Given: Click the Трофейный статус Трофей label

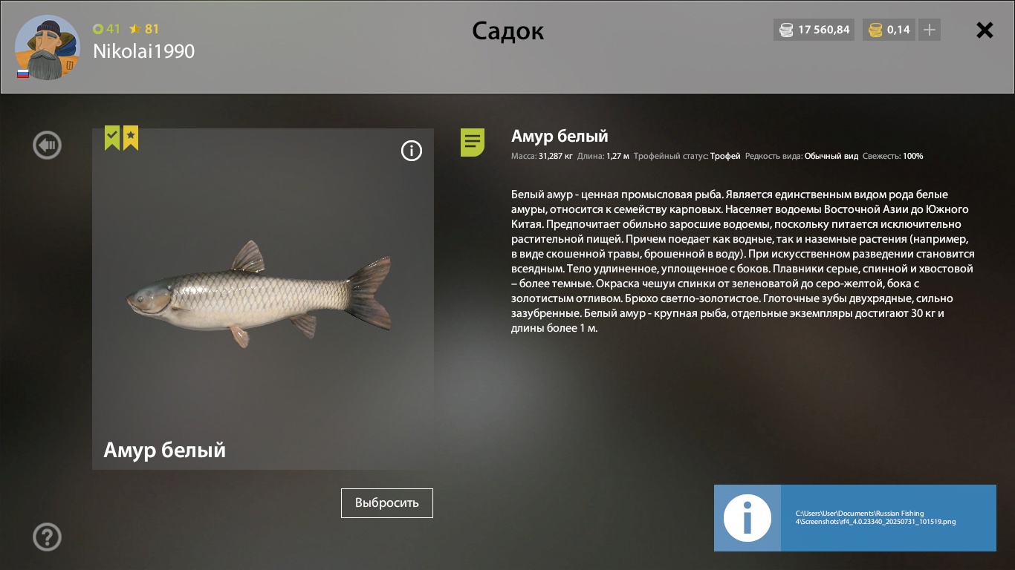Looking at the screenshot, I should (x=687, y=157).
